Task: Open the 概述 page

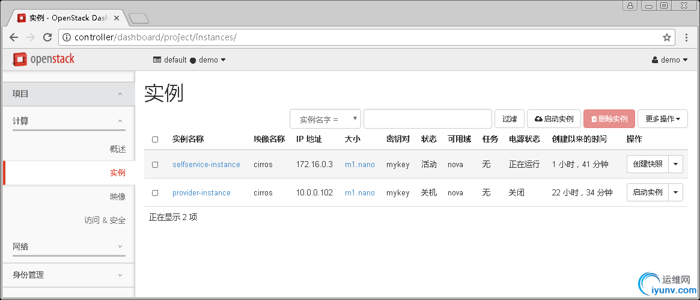Action: pos(118,149)
